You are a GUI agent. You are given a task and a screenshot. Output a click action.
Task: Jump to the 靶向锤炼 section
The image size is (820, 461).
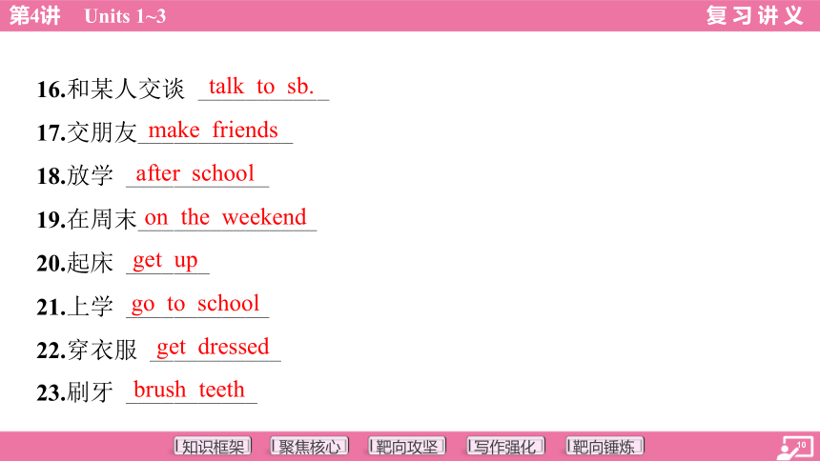[605, 447]
